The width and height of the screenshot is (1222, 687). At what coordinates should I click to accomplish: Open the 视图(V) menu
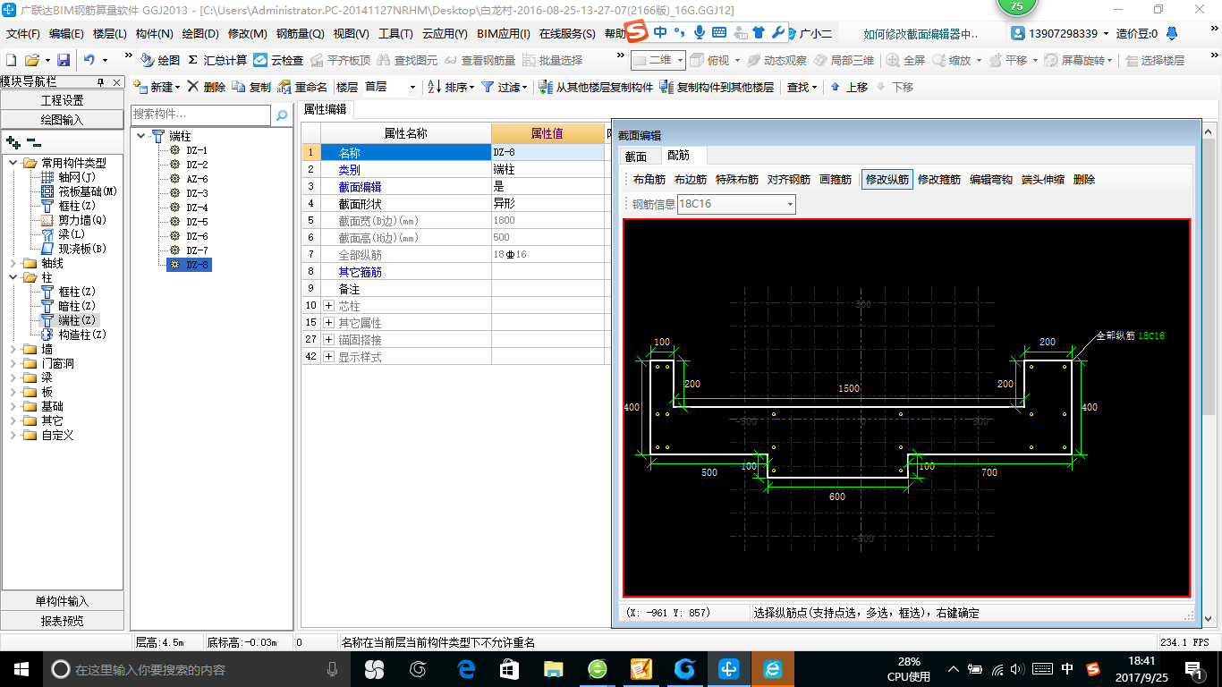pos(351,34)
